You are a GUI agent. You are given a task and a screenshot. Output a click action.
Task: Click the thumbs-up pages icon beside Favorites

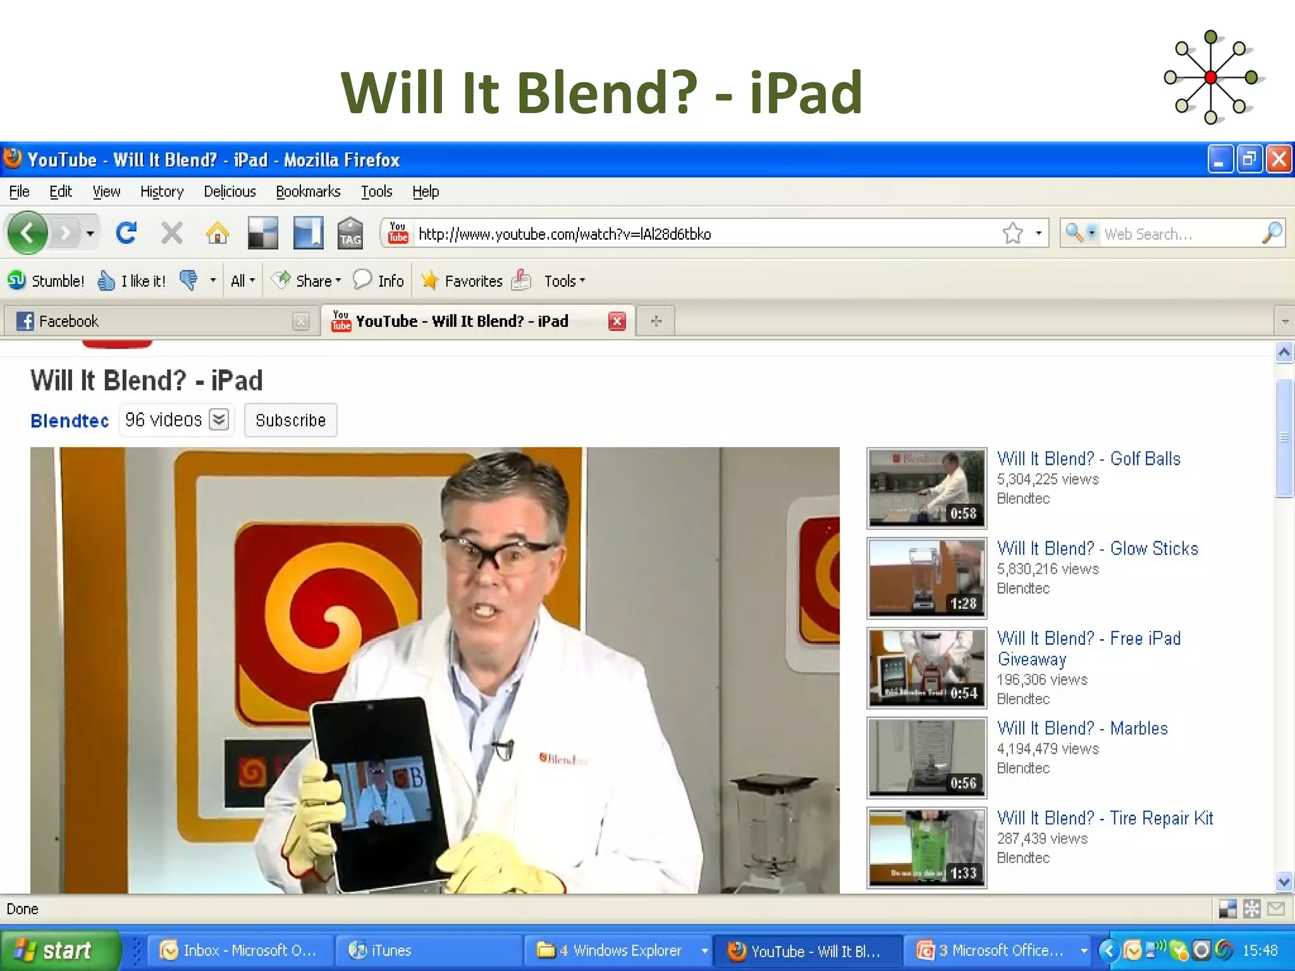[x=521, y=280]
